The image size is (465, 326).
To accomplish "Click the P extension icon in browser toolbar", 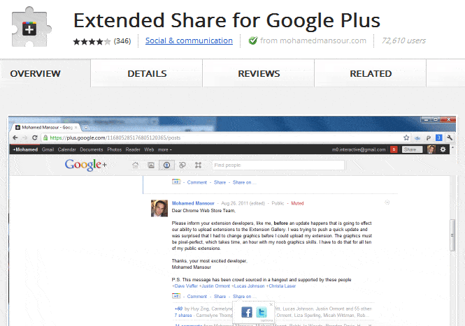I will tap(428, 138).
